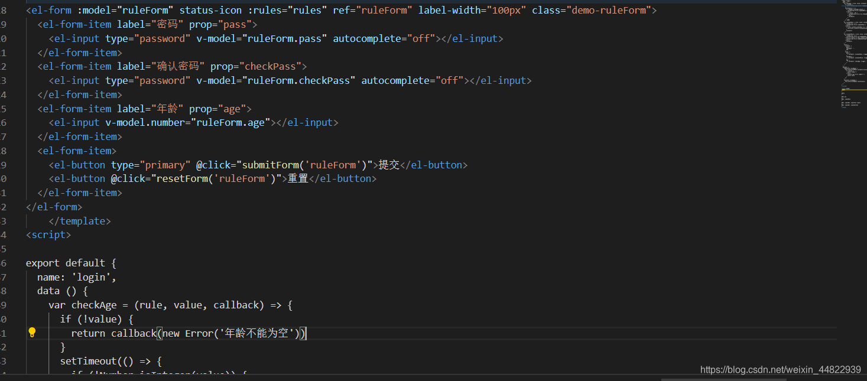Click the yellow lightbulb quick-fix icon

(x=33, y=333)
